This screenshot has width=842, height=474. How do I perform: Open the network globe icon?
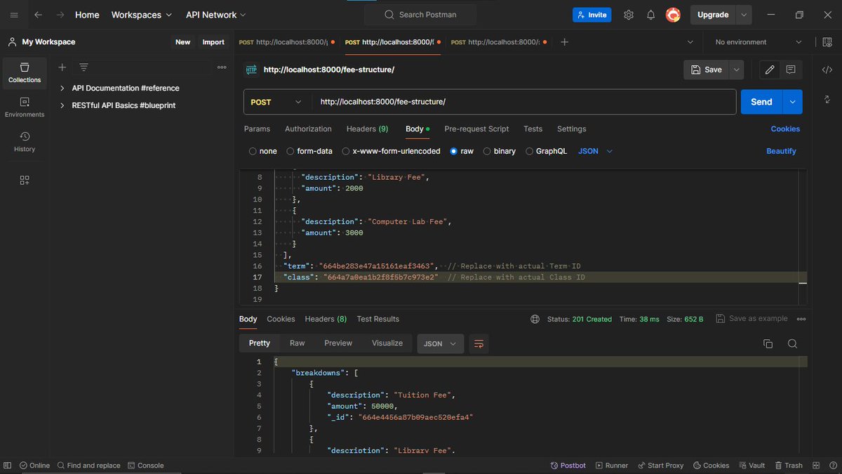(535, 319)
